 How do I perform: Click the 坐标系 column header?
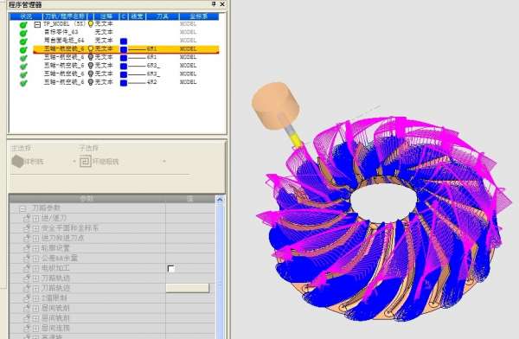tap(199, 16)
